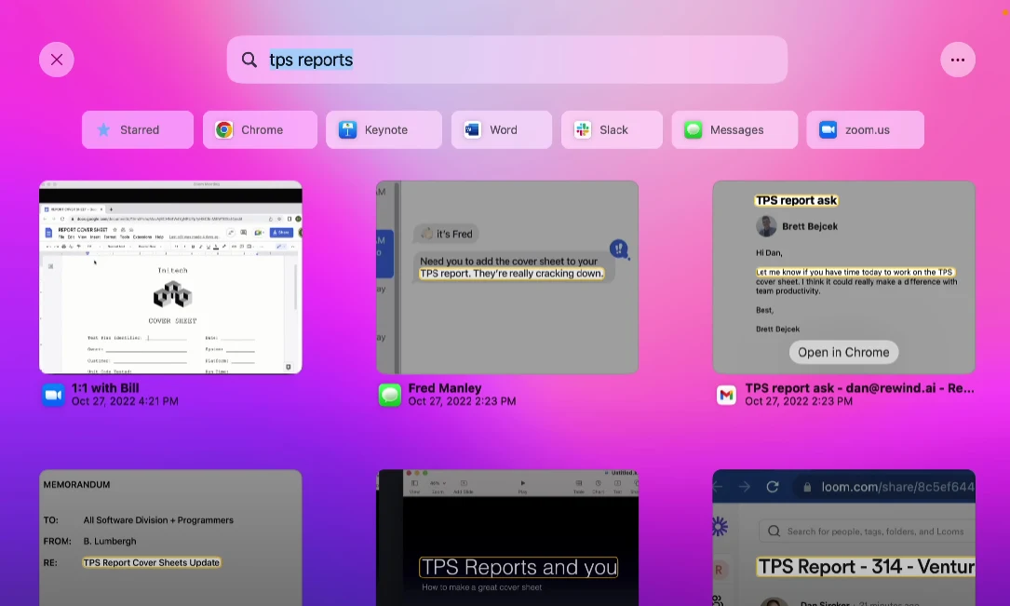
Task: Close the search overlay with X button
Action: pos(57,60)
